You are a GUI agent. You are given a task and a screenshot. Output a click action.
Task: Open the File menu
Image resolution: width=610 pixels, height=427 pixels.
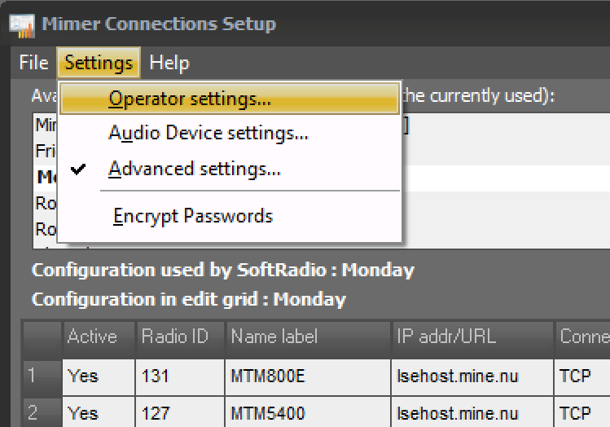point(34,63)
